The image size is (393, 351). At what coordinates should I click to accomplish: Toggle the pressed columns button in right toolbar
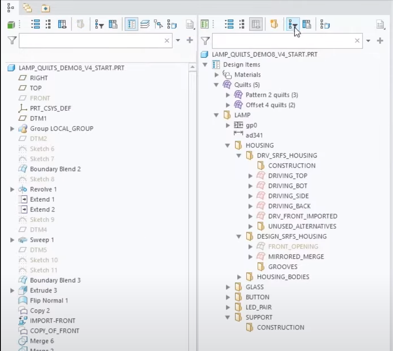click(255, 24)
